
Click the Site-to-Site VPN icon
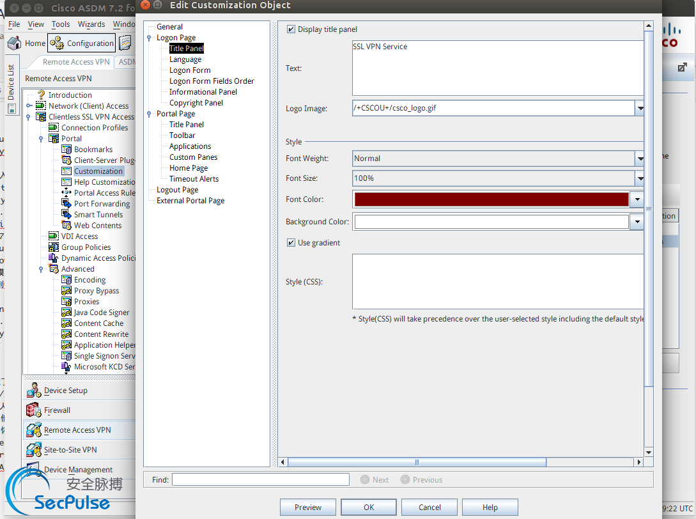click(x=34, y=450)
